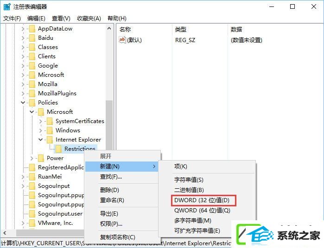Select 删除(D) in context menu
The image size is (324, 248).
(109, 190)
